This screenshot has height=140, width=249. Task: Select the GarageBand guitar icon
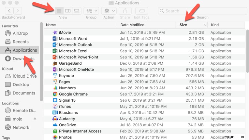tap(55, 63)
